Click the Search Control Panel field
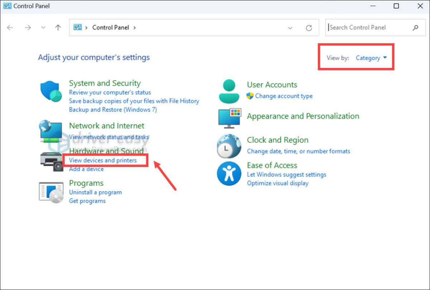Screen dimensions: 430x290 [369, 28]
